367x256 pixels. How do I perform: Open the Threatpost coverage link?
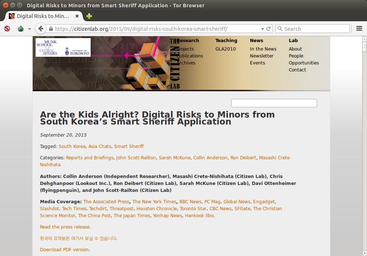(121, 209)
